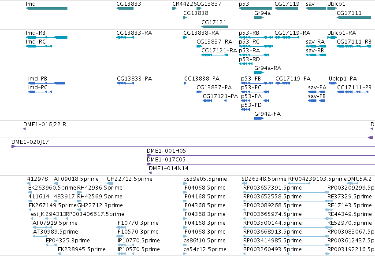Image resolution: width=375 pixels, height=256 pixels.
Task: Select the CG17111 gene bar
Action: point(354,18)
